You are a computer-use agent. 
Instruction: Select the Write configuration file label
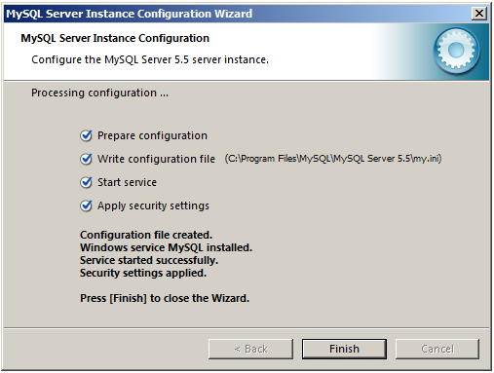(156, 159)
